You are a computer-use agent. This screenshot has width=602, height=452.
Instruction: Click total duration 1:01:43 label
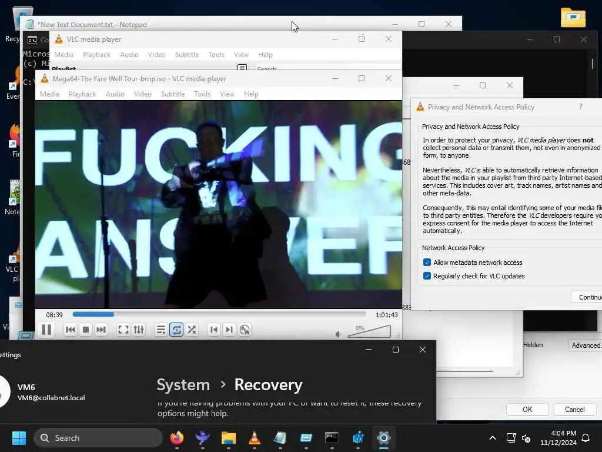click(387, 315)
